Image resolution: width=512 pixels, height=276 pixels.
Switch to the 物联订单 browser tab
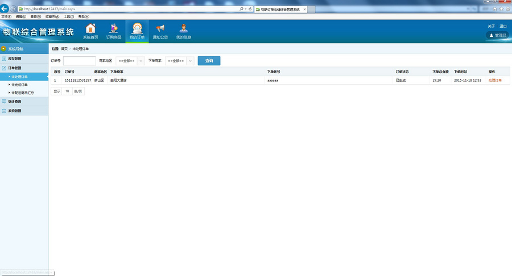coord(280,10)
